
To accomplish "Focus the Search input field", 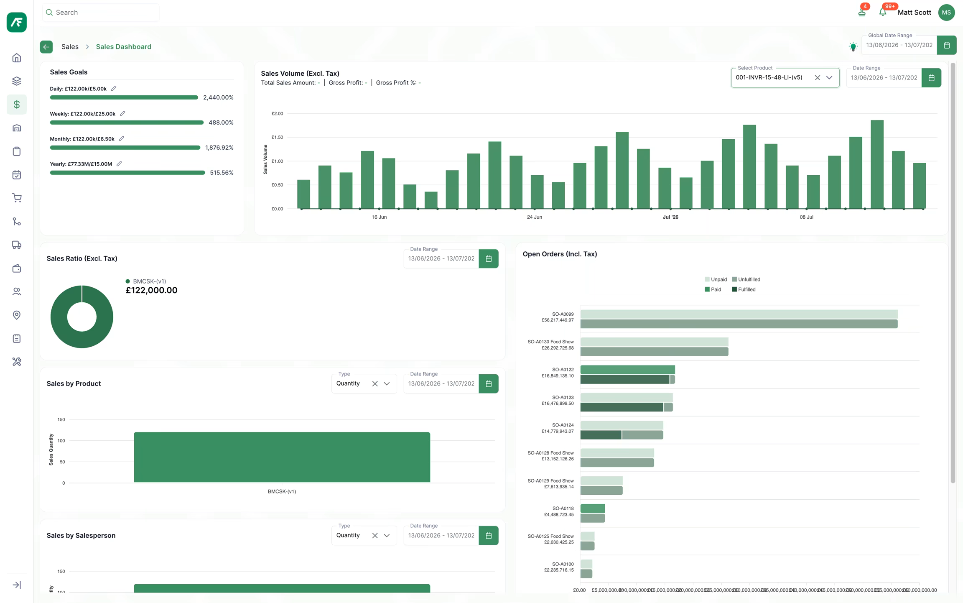I will coord(101,13).
